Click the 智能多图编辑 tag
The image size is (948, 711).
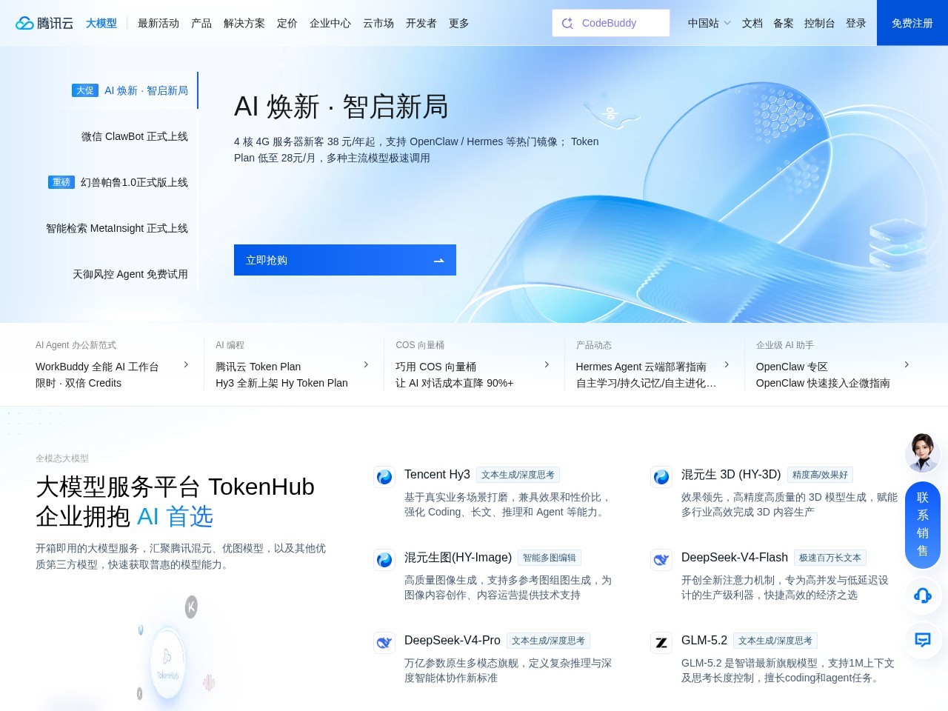click(550, 558)
